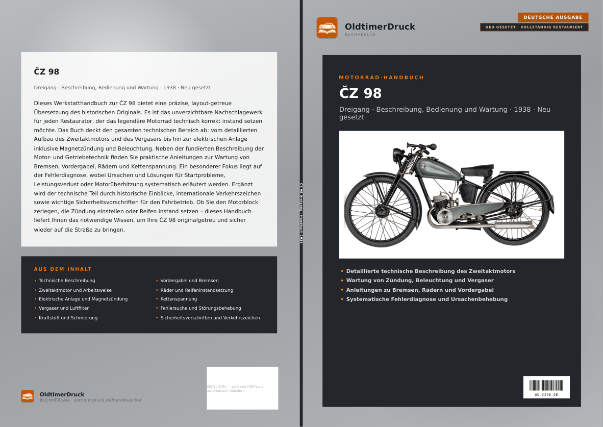Click the OldtimerDruck publisher name at top
Viewport: 603px width, 427px height.
click(x=380, y=27)
